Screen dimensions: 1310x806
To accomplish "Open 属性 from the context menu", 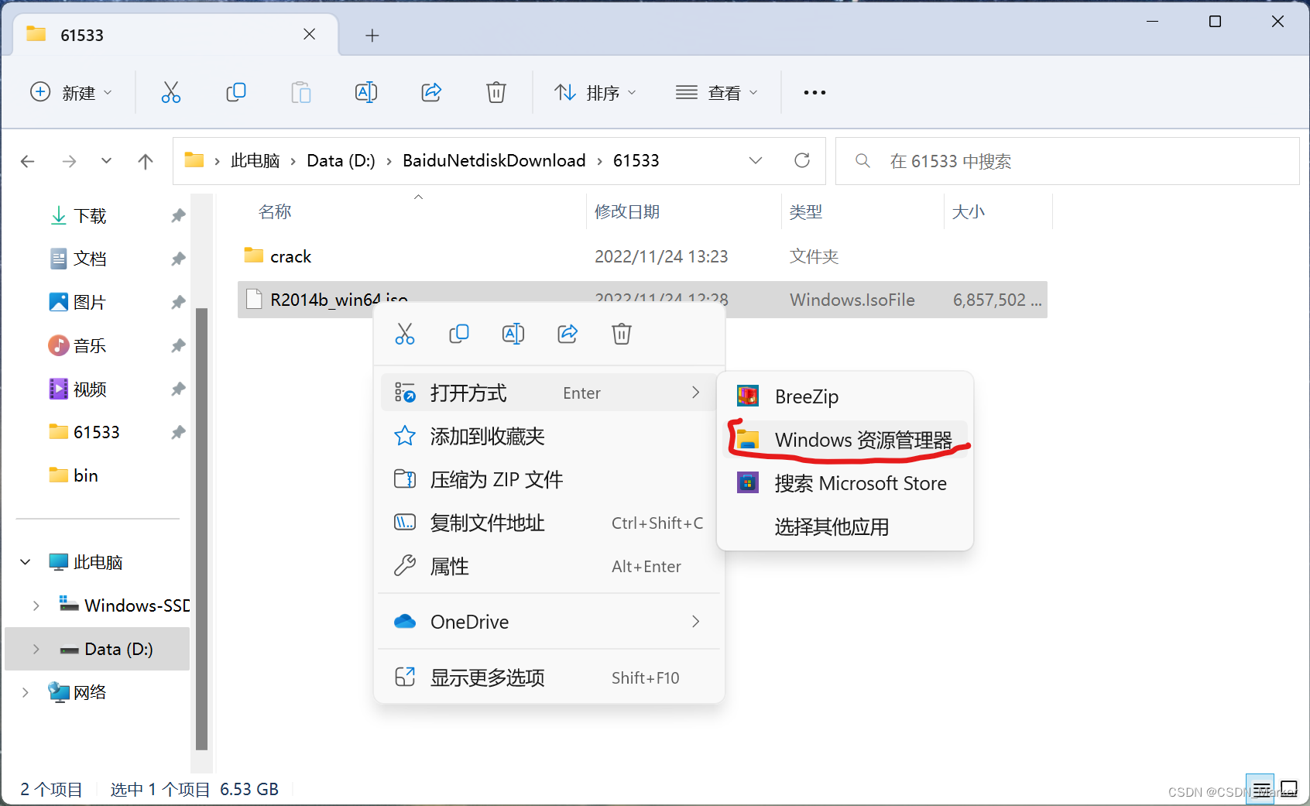I will [x=549, y=566].
